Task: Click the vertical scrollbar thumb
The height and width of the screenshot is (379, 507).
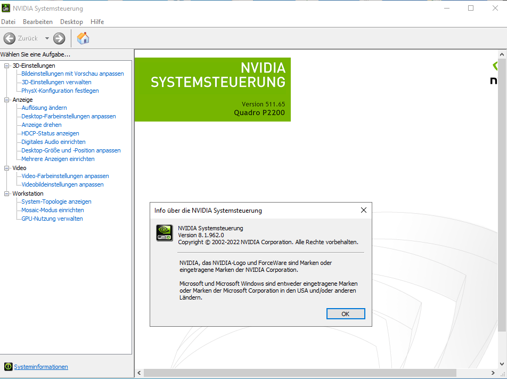Action: 502,195
